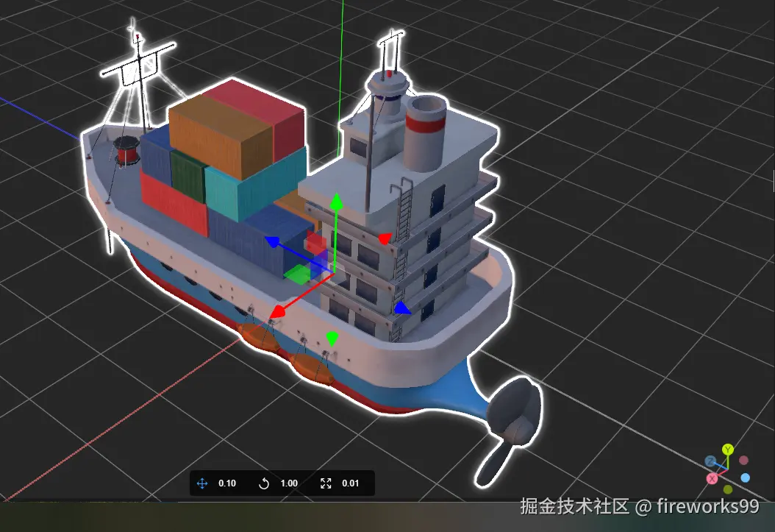Click the small downward green arrowhead on hull

pos(332,338)
